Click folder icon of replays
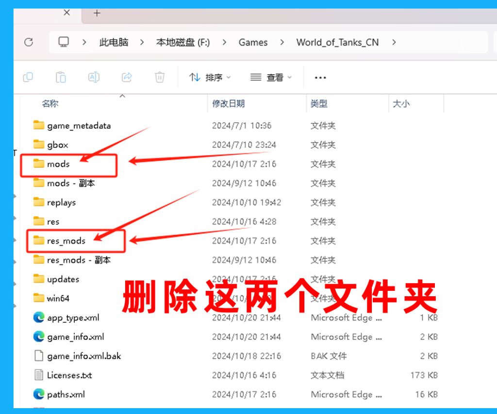Image resolution: width=497 pixels, height=414 pixels. click(39, 202)
